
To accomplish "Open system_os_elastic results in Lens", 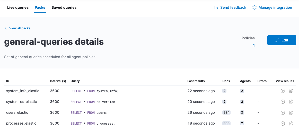I will 291,102.
